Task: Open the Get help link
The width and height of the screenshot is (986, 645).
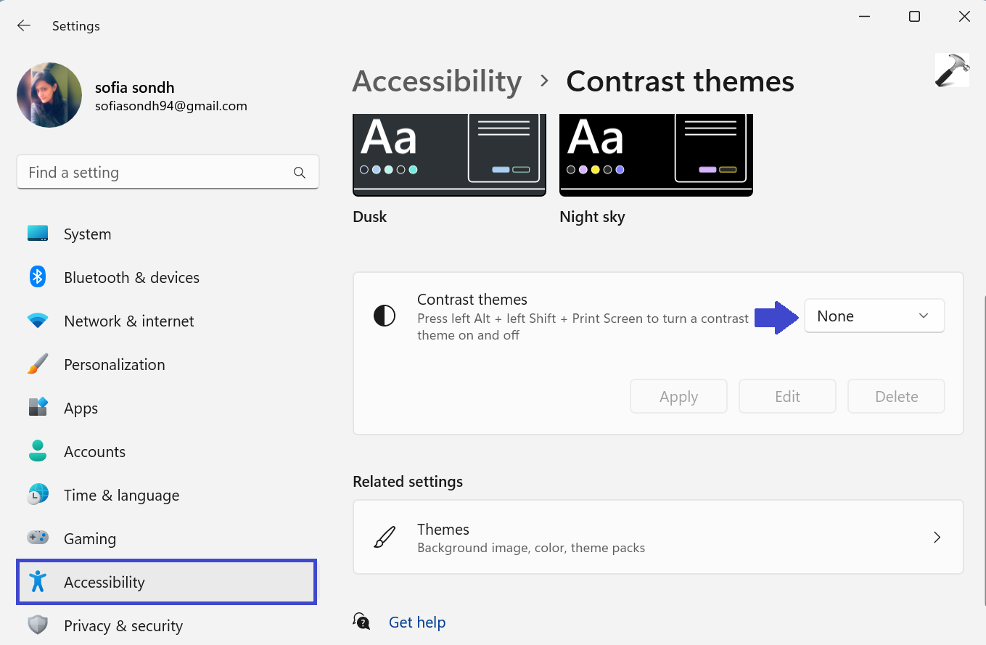Action: pyautogui.click(x=417, y=623)
